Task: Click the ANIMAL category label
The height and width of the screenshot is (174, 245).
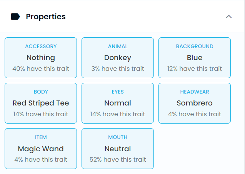Action: 118,46
